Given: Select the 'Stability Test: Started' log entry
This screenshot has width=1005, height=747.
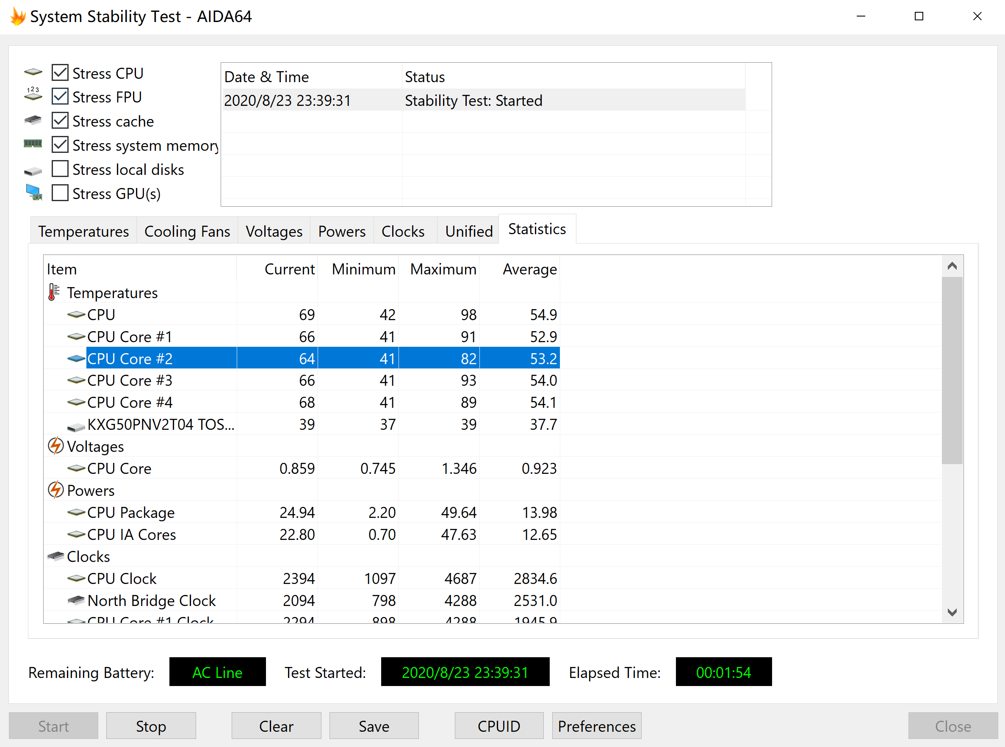Looking at the screenshot, I should pyautogui.click(x=483, y=100).
